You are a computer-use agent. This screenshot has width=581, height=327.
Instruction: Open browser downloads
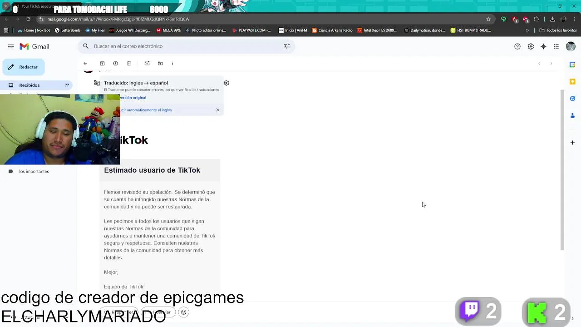coord(552,19)
